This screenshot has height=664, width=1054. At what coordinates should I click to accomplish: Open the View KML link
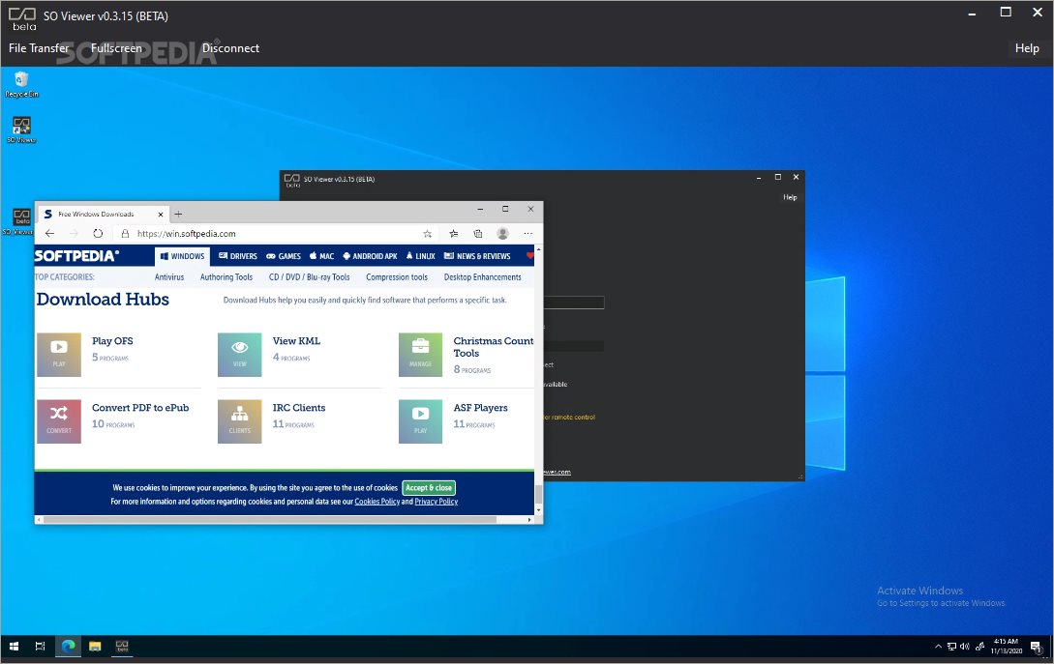tap(296, 341)
